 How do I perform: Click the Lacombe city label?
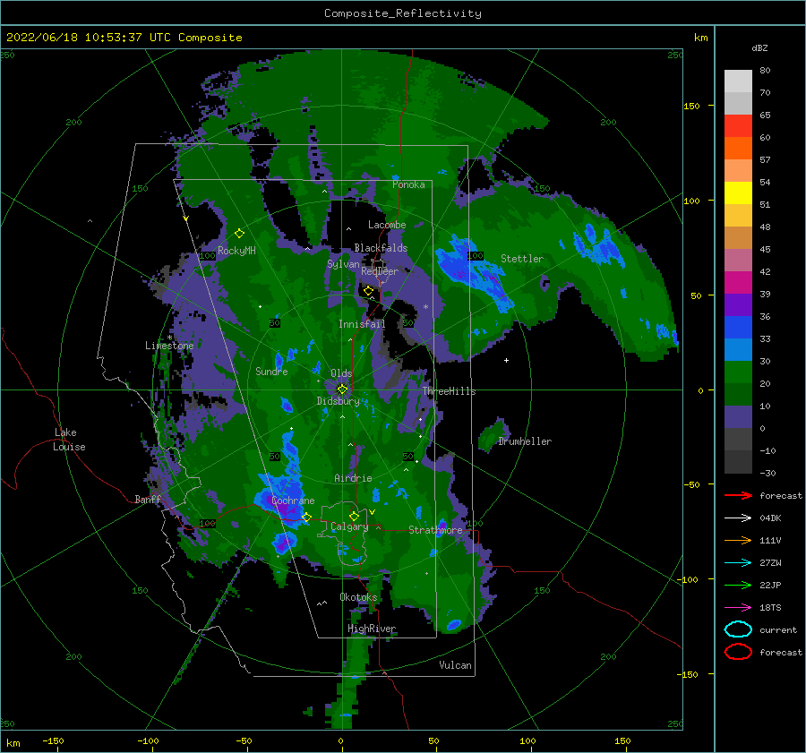click(387, 225)
